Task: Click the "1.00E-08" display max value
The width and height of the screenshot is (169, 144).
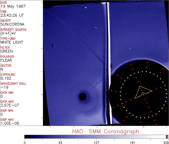Action: [8, 123]
